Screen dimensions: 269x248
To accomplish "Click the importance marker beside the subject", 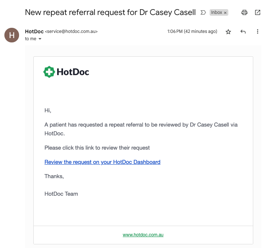I will (203, 12).
